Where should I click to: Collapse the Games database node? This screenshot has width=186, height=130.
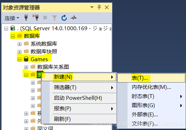19,59
